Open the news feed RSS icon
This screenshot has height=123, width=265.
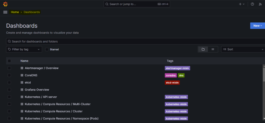tap(260, 4)
